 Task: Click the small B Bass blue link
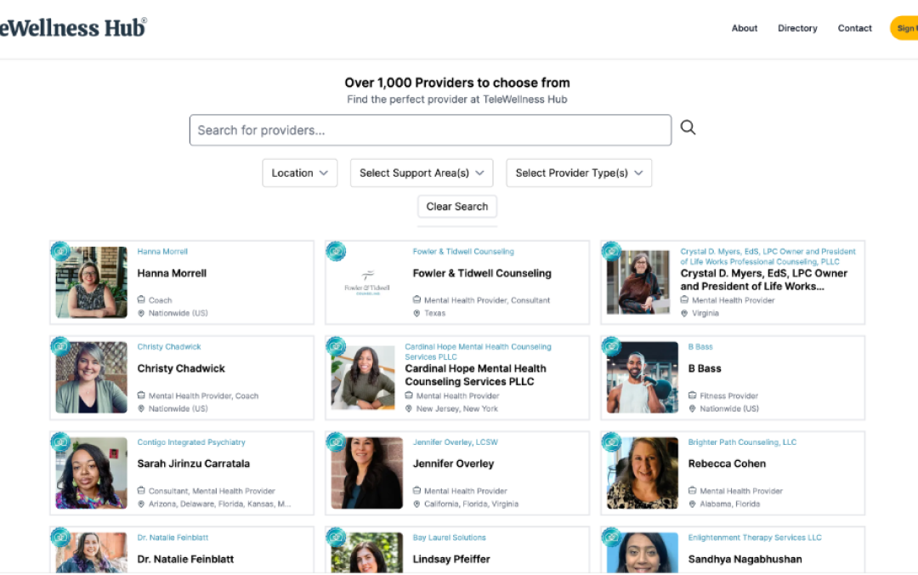[700, 347]
